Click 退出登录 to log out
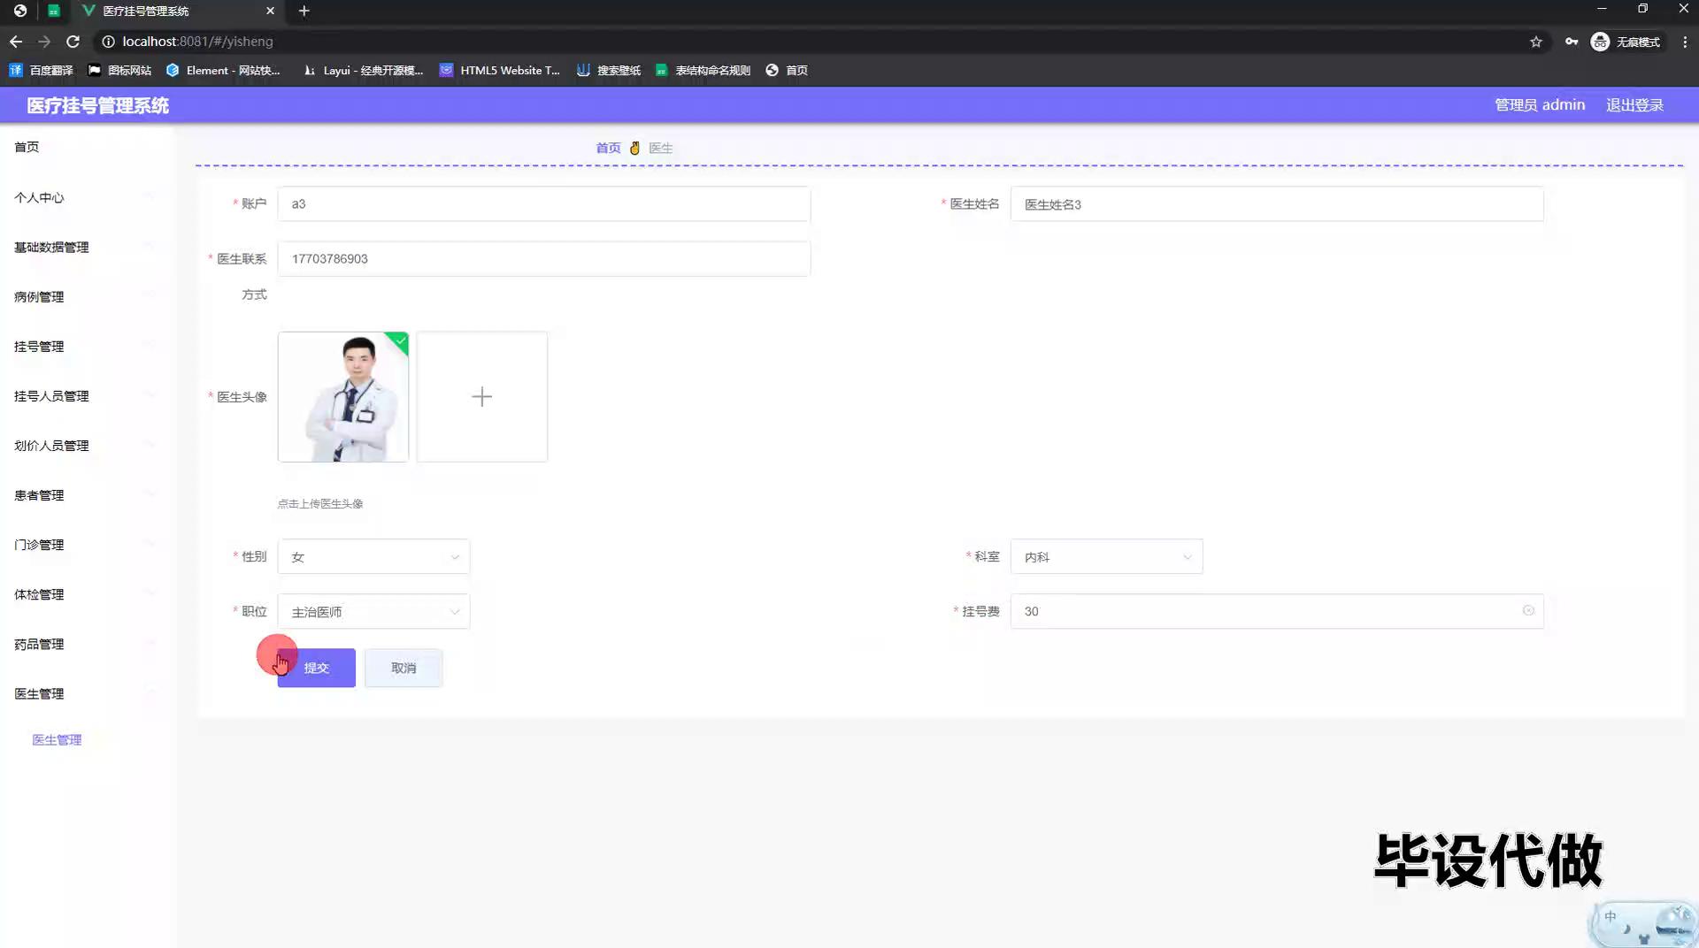Image resolution: width=1699 pixels, height=948 pixels. point(1634,105)
